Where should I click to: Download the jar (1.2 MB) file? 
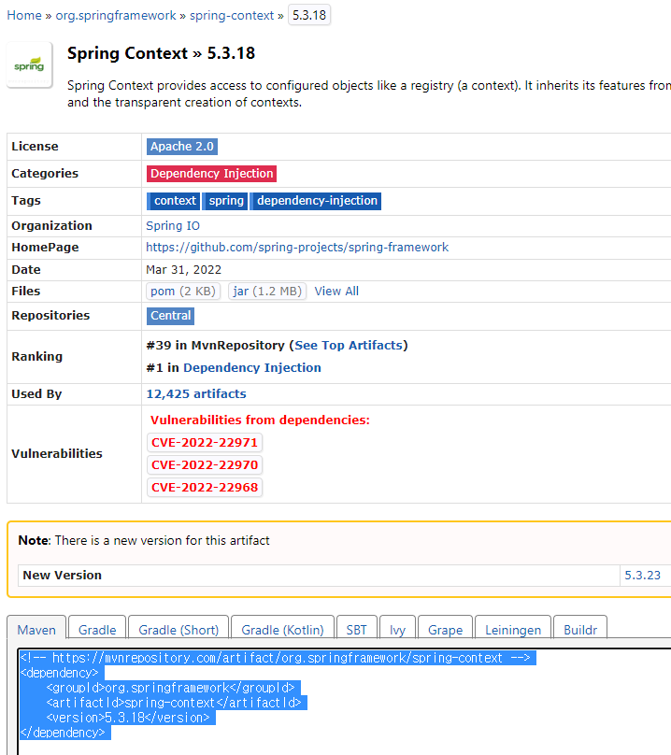(x=267, y=292)
